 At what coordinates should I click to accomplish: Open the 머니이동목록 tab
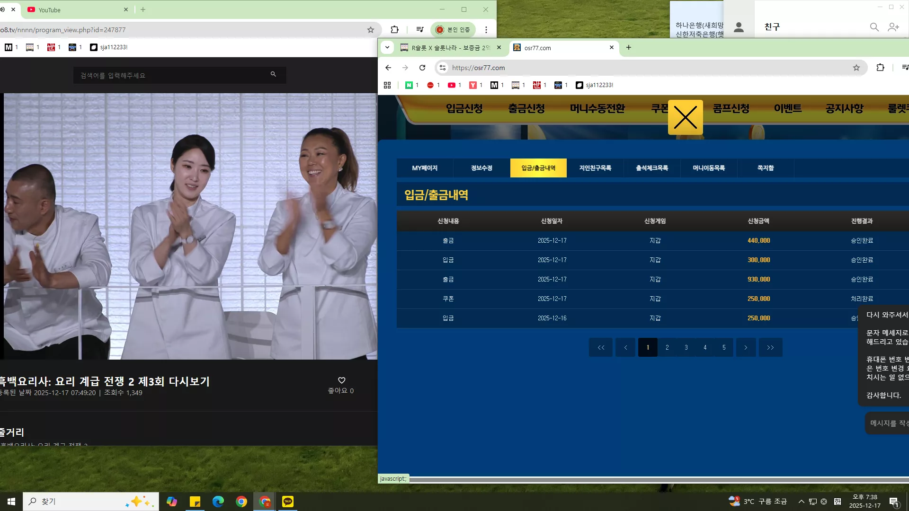click(x=709, y=168)
